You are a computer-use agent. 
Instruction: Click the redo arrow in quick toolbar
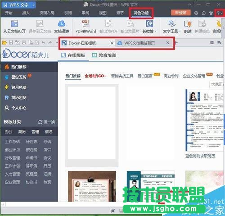coord(50,43)
